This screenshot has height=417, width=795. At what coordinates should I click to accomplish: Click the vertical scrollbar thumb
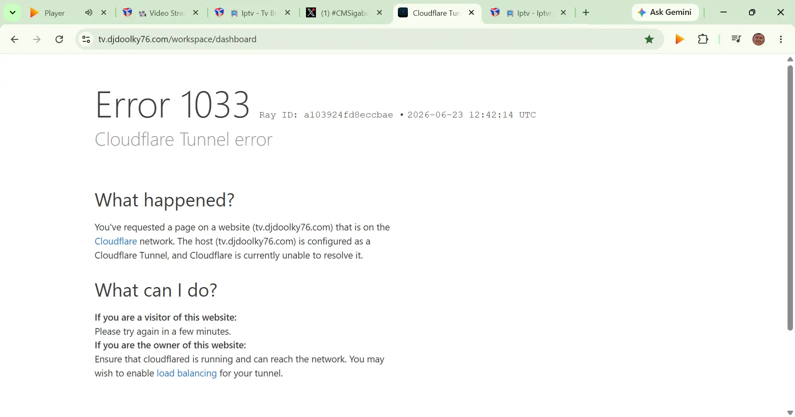pyautogui.click(x=790, y=198)
